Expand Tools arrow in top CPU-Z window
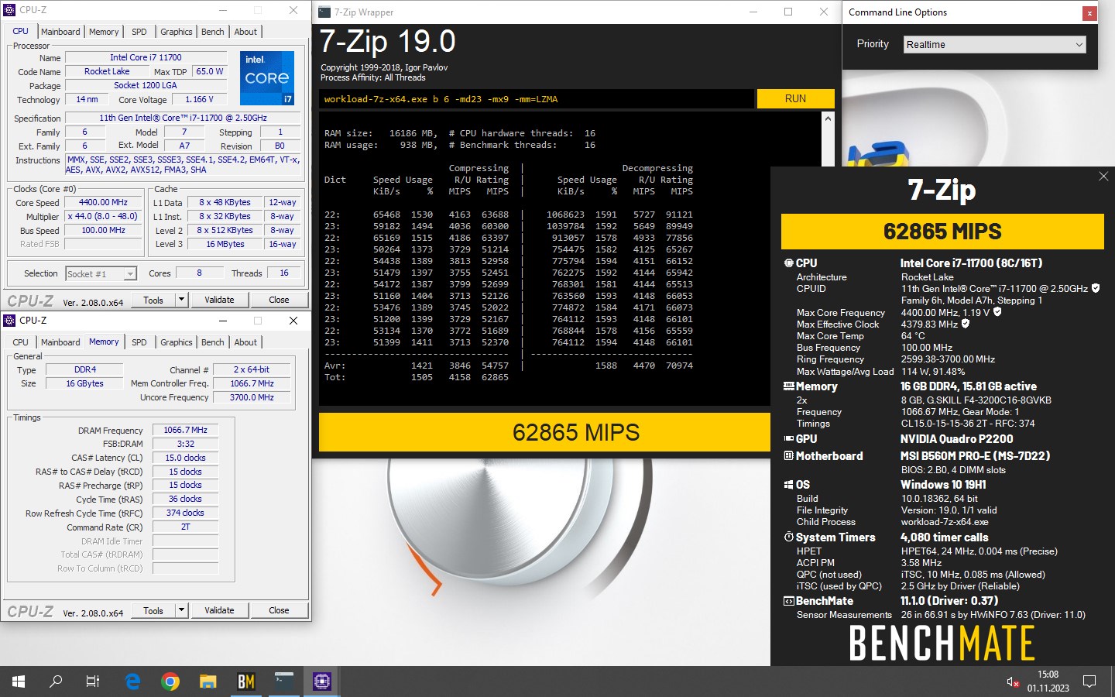Screen dimensions: 1115x697 click(x=181, y=300)
